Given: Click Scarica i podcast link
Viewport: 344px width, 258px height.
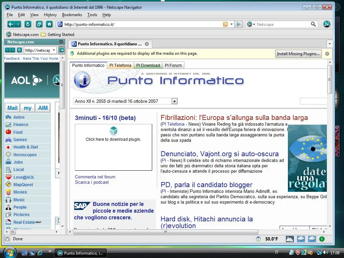Looking at the screenshot, I should (92, 182).
